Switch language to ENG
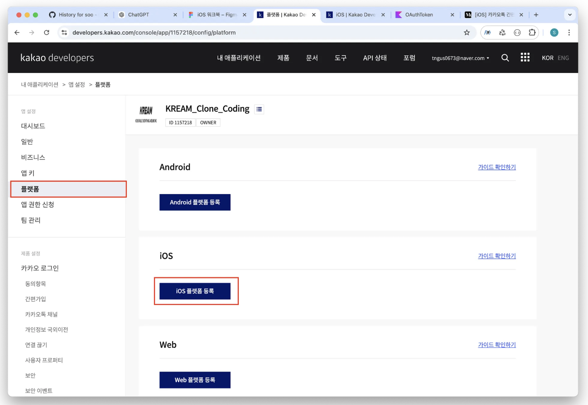 pos(563,58)
